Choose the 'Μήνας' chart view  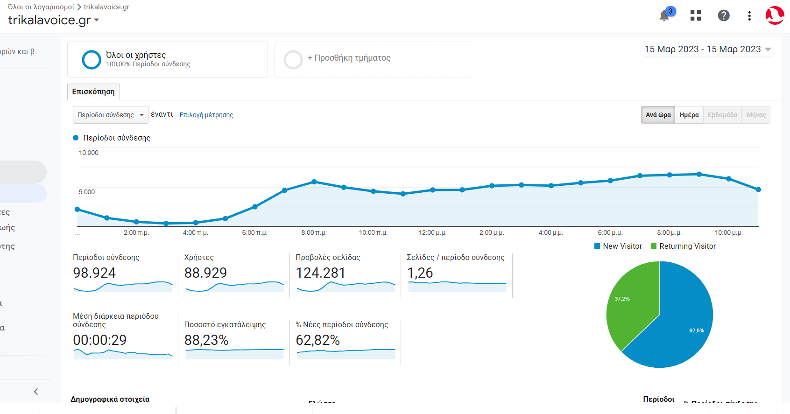click(x=755, y=115)
